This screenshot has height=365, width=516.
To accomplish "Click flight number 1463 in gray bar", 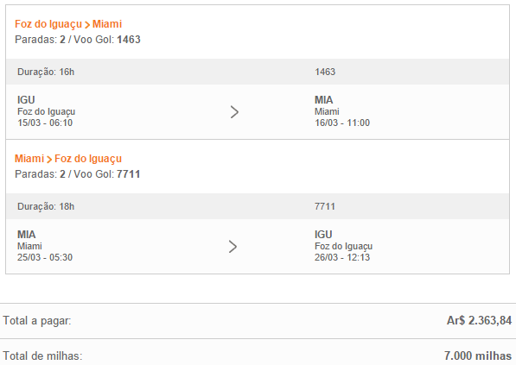I will [x=325, y=72].
